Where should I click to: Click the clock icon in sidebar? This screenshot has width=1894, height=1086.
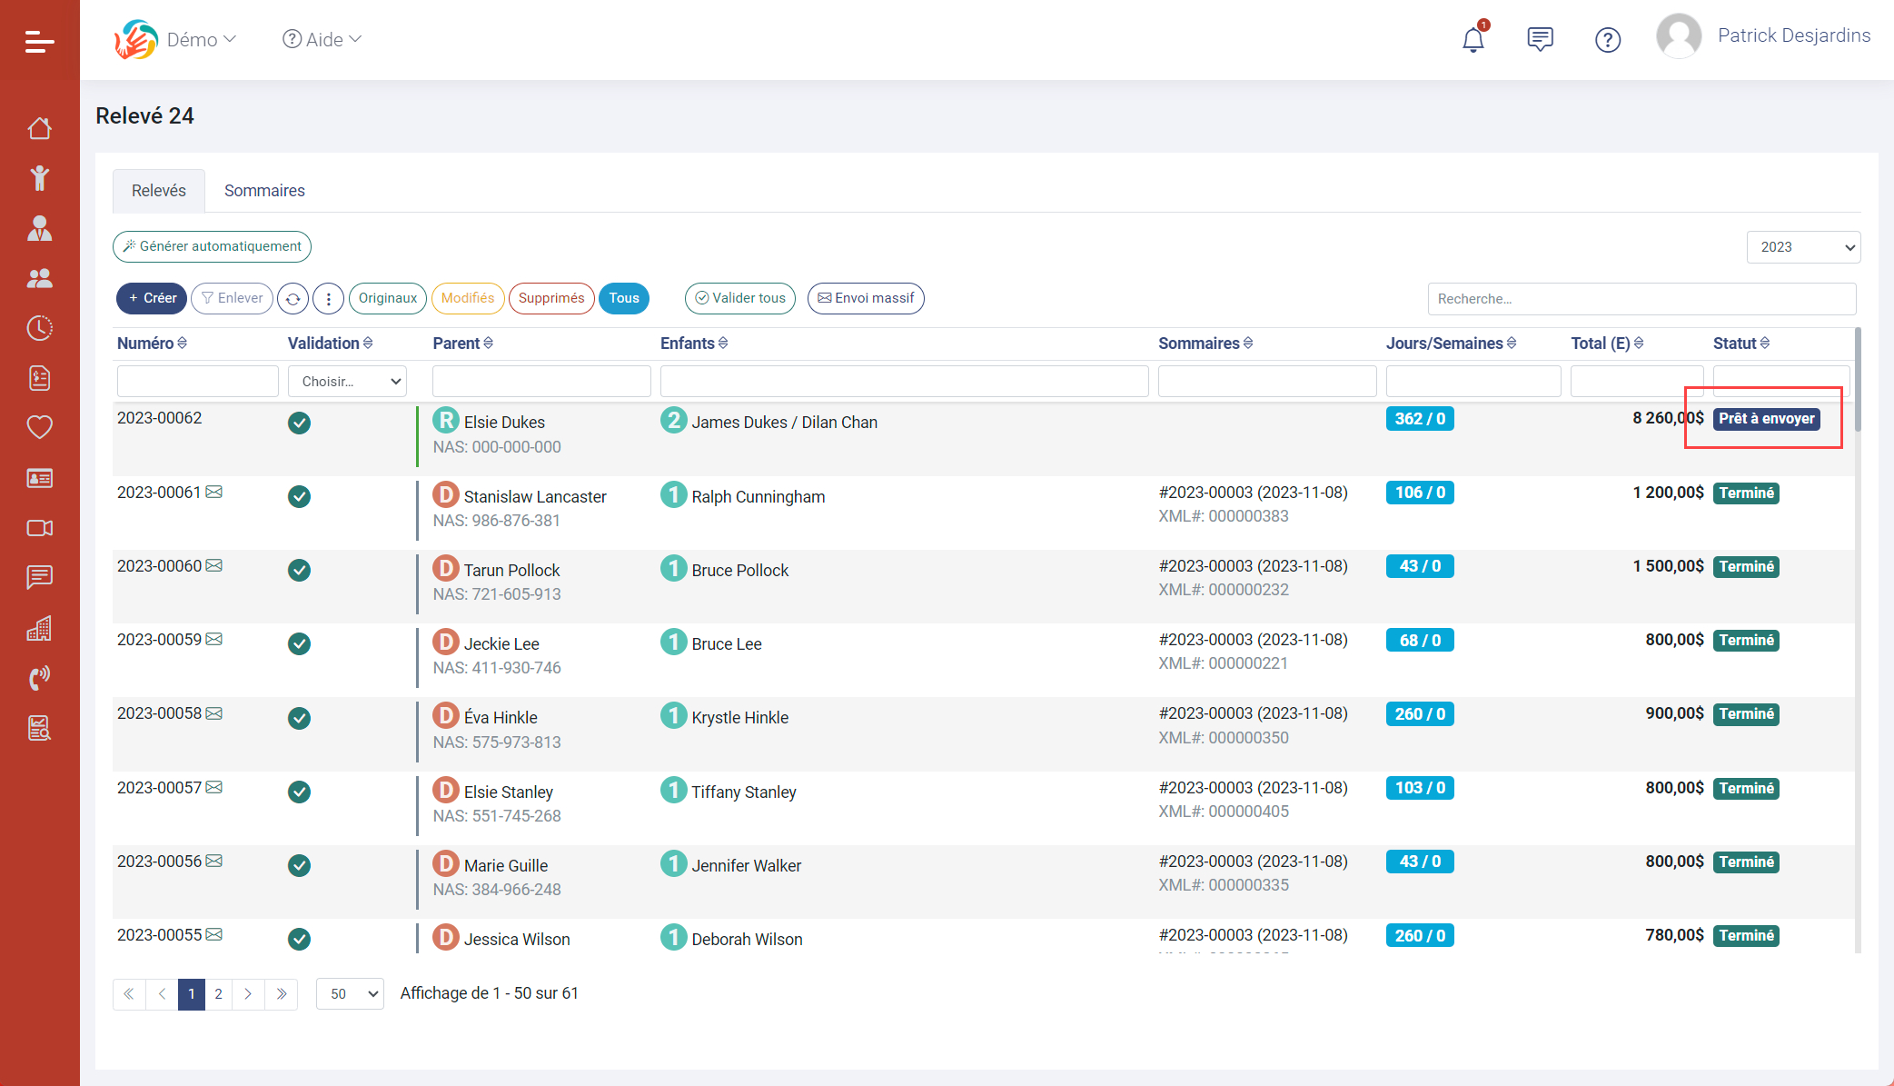pyautogui.click(x=39, y=327)
